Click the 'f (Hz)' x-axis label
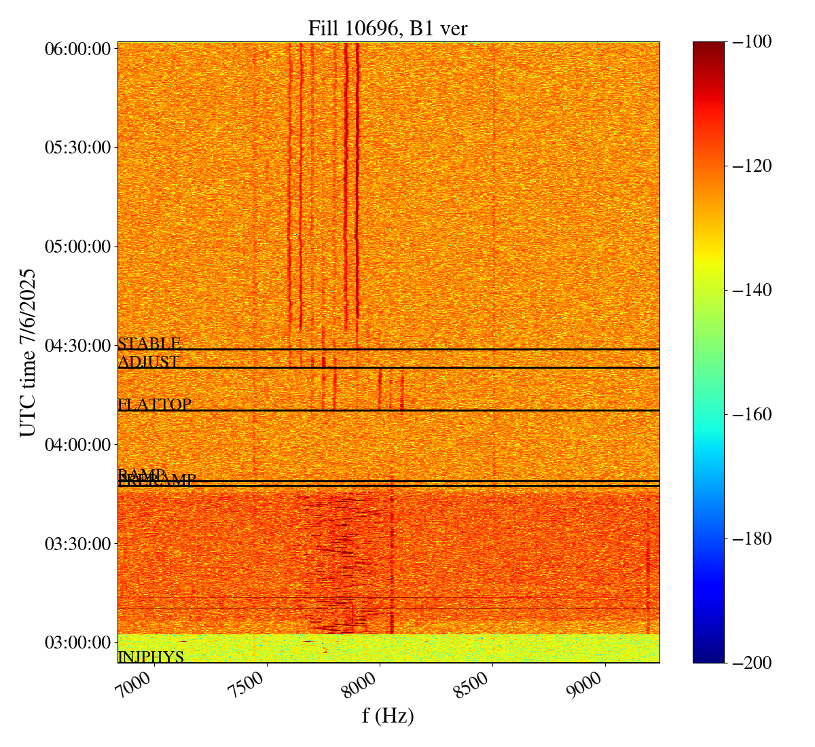815x747 pixels. 388,716
